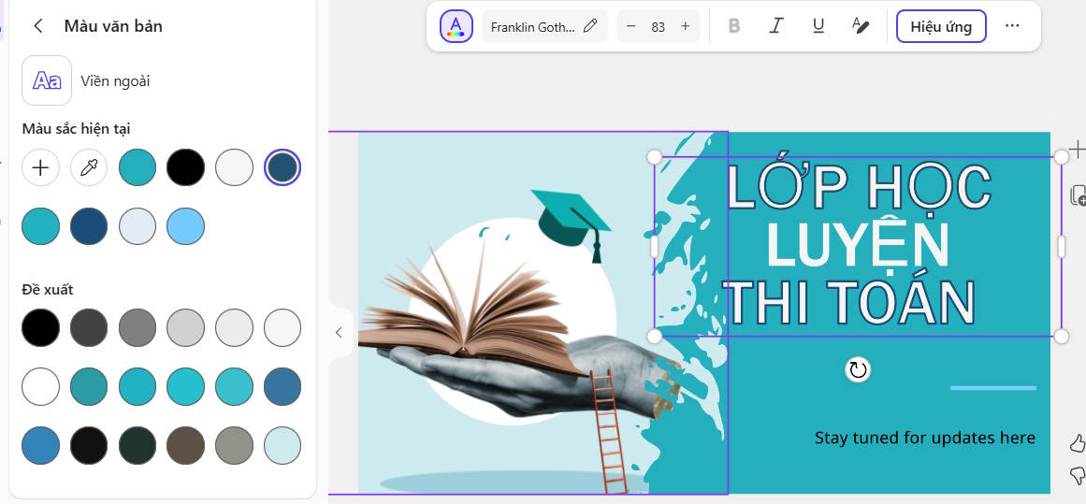The width and height of the screenshot is (1086, 504).
Task: Click the Viền ngoài outline icon
Action: 47,81
